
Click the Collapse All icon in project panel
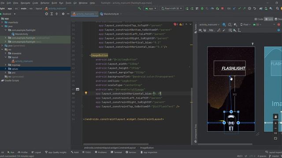[x=57, y=14]
